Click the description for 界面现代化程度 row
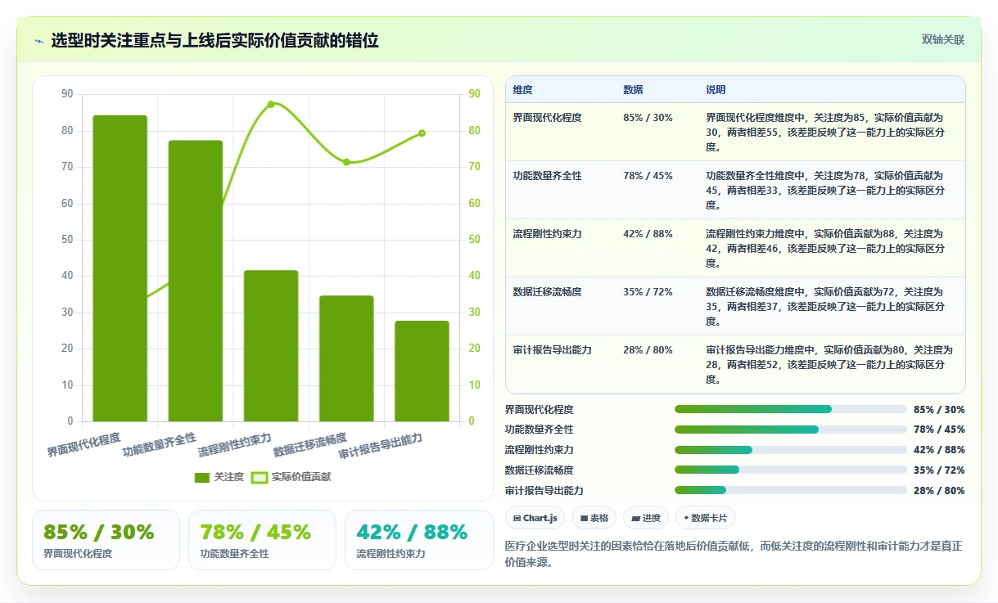Image resolution: width=998 pixels, height=603 pixels. (x=825, y=133)
